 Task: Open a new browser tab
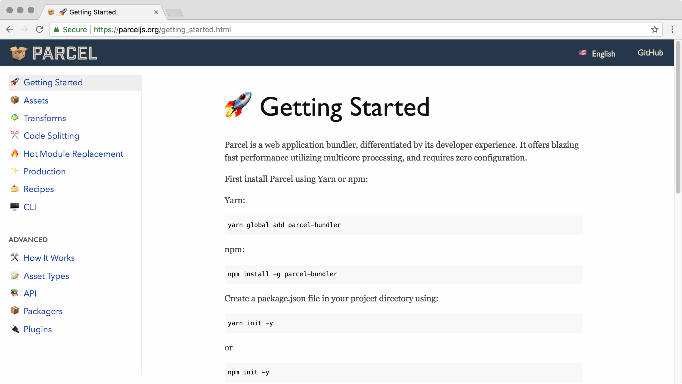pyautogui.click(x=174, y=13)
